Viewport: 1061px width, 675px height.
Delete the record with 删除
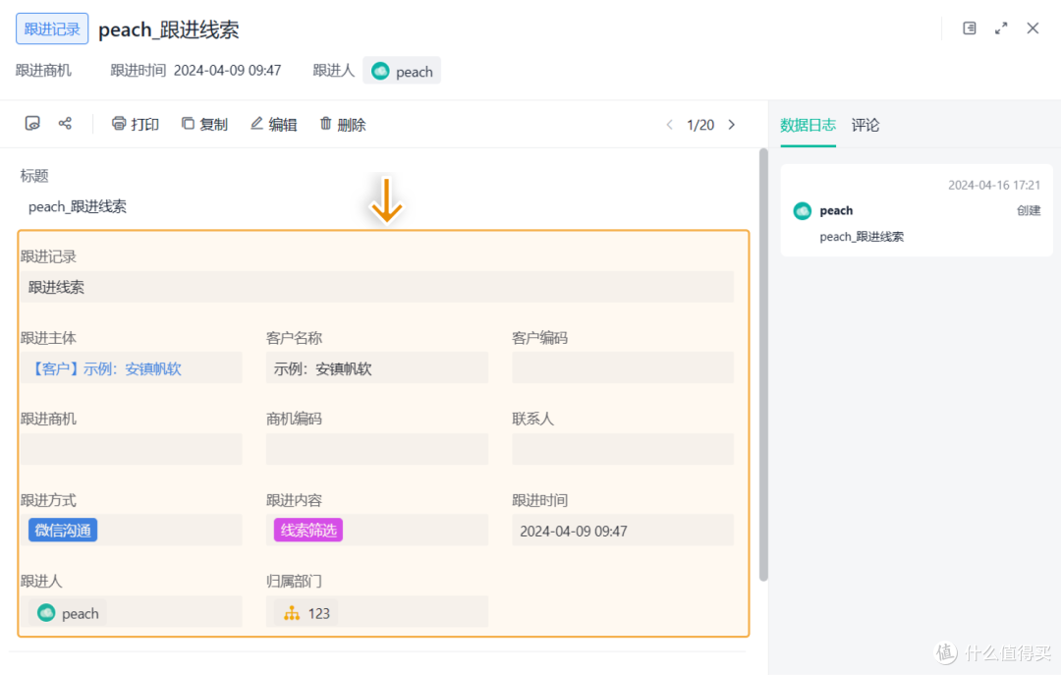[343, 124]
